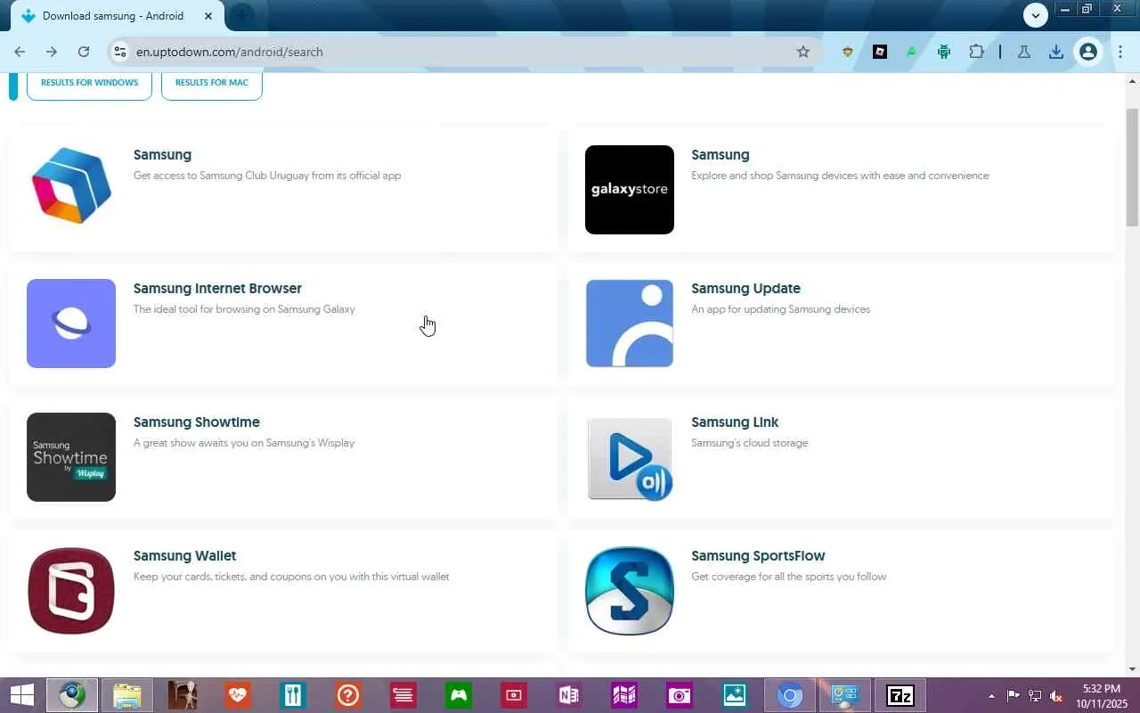The height and width of the screenshot is (713, 1140).
Task: Reload the Uptodown search page
Action: click(84, 52)
